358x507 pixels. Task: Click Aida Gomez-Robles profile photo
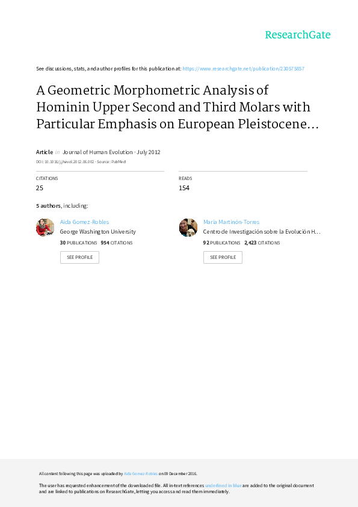tap(45, 228)
